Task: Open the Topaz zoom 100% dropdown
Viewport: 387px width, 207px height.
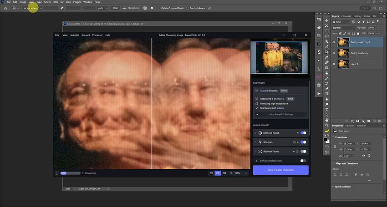Action: (x=239, y=173)
